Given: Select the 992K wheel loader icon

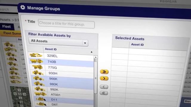Looking at the screenshot, I should [40, 89].
